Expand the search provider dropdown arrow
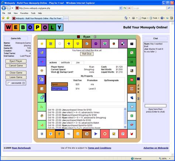 pyautogui.click(x=172, y=8)
